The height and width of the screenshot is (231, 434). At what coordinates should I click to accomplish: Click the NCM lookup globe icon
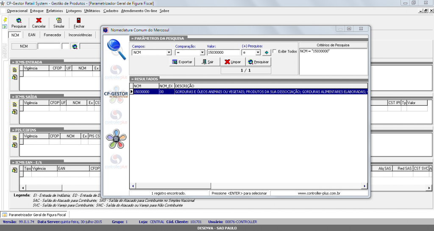click(75, 47)
